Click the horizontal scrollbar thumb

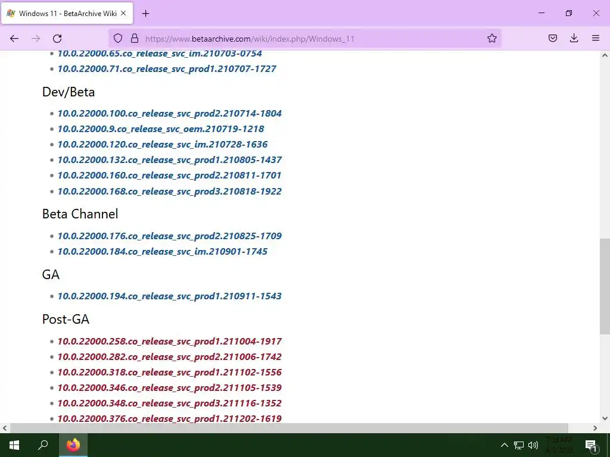pos(289,428)
